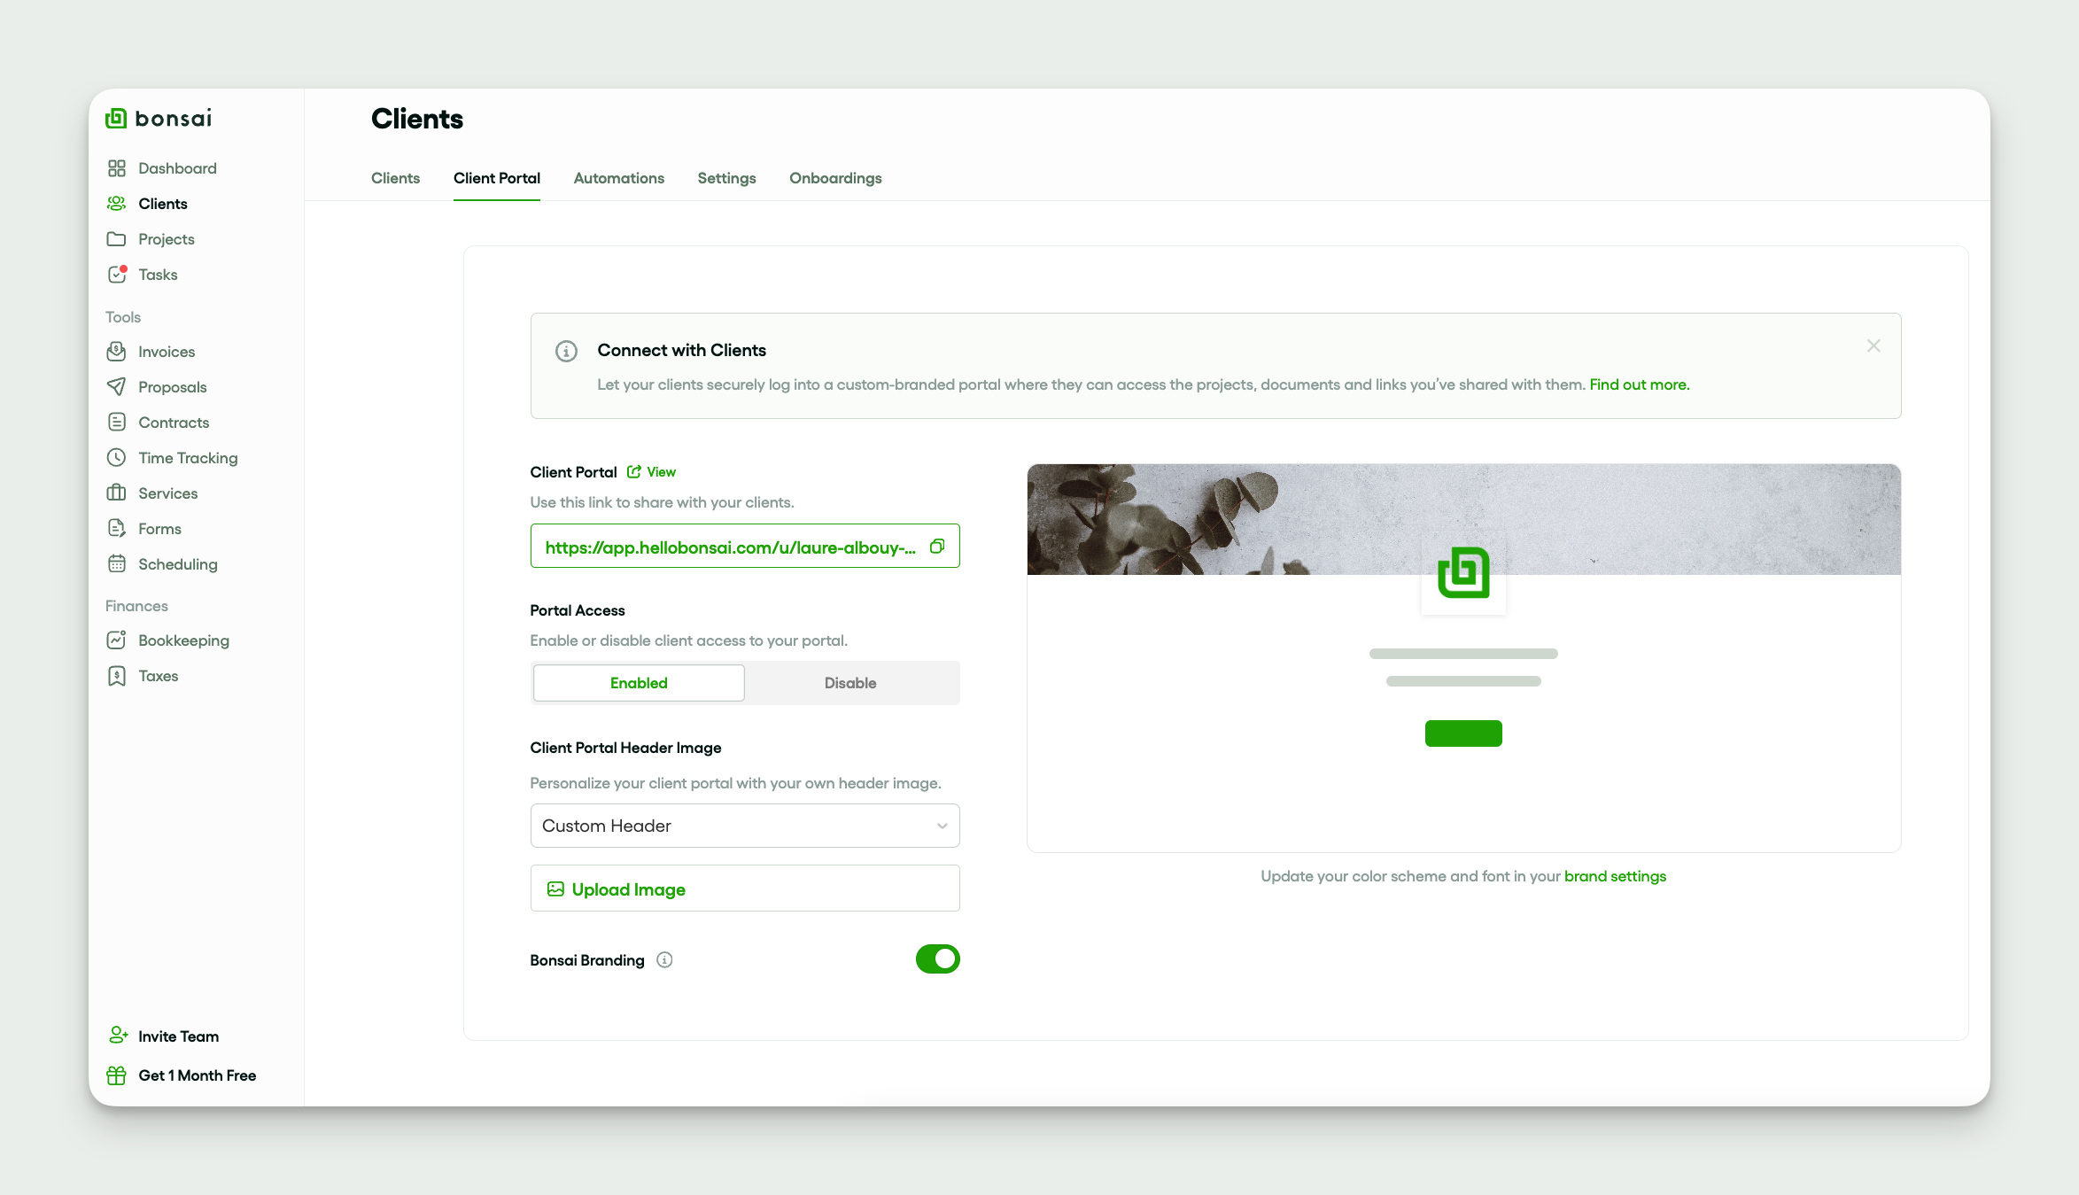Switch to the Automations tab
Viewport: 2079px width, 1195px height.
pos(618,178)
